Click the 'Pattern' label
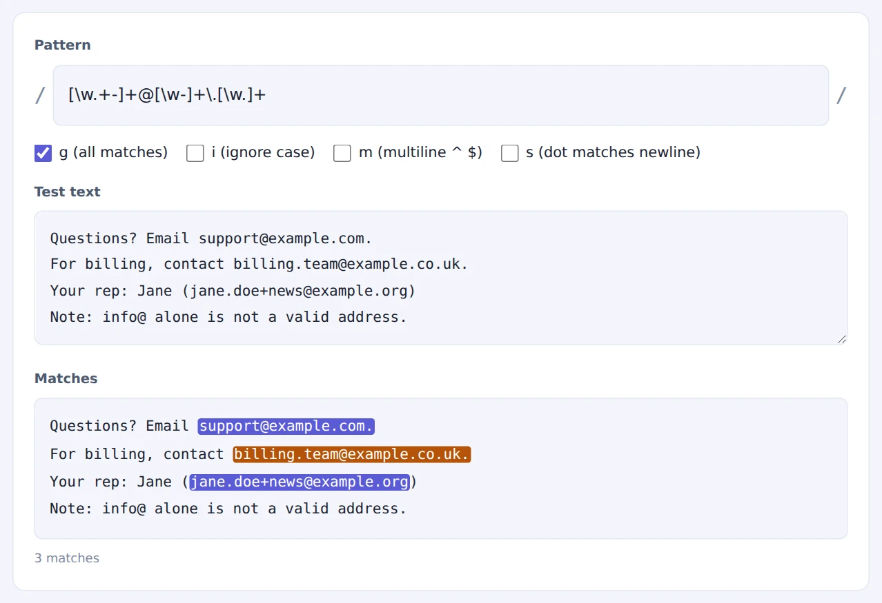Image resolution: width=882 pixels, height=603 pixels. click(x=62, y=45)
